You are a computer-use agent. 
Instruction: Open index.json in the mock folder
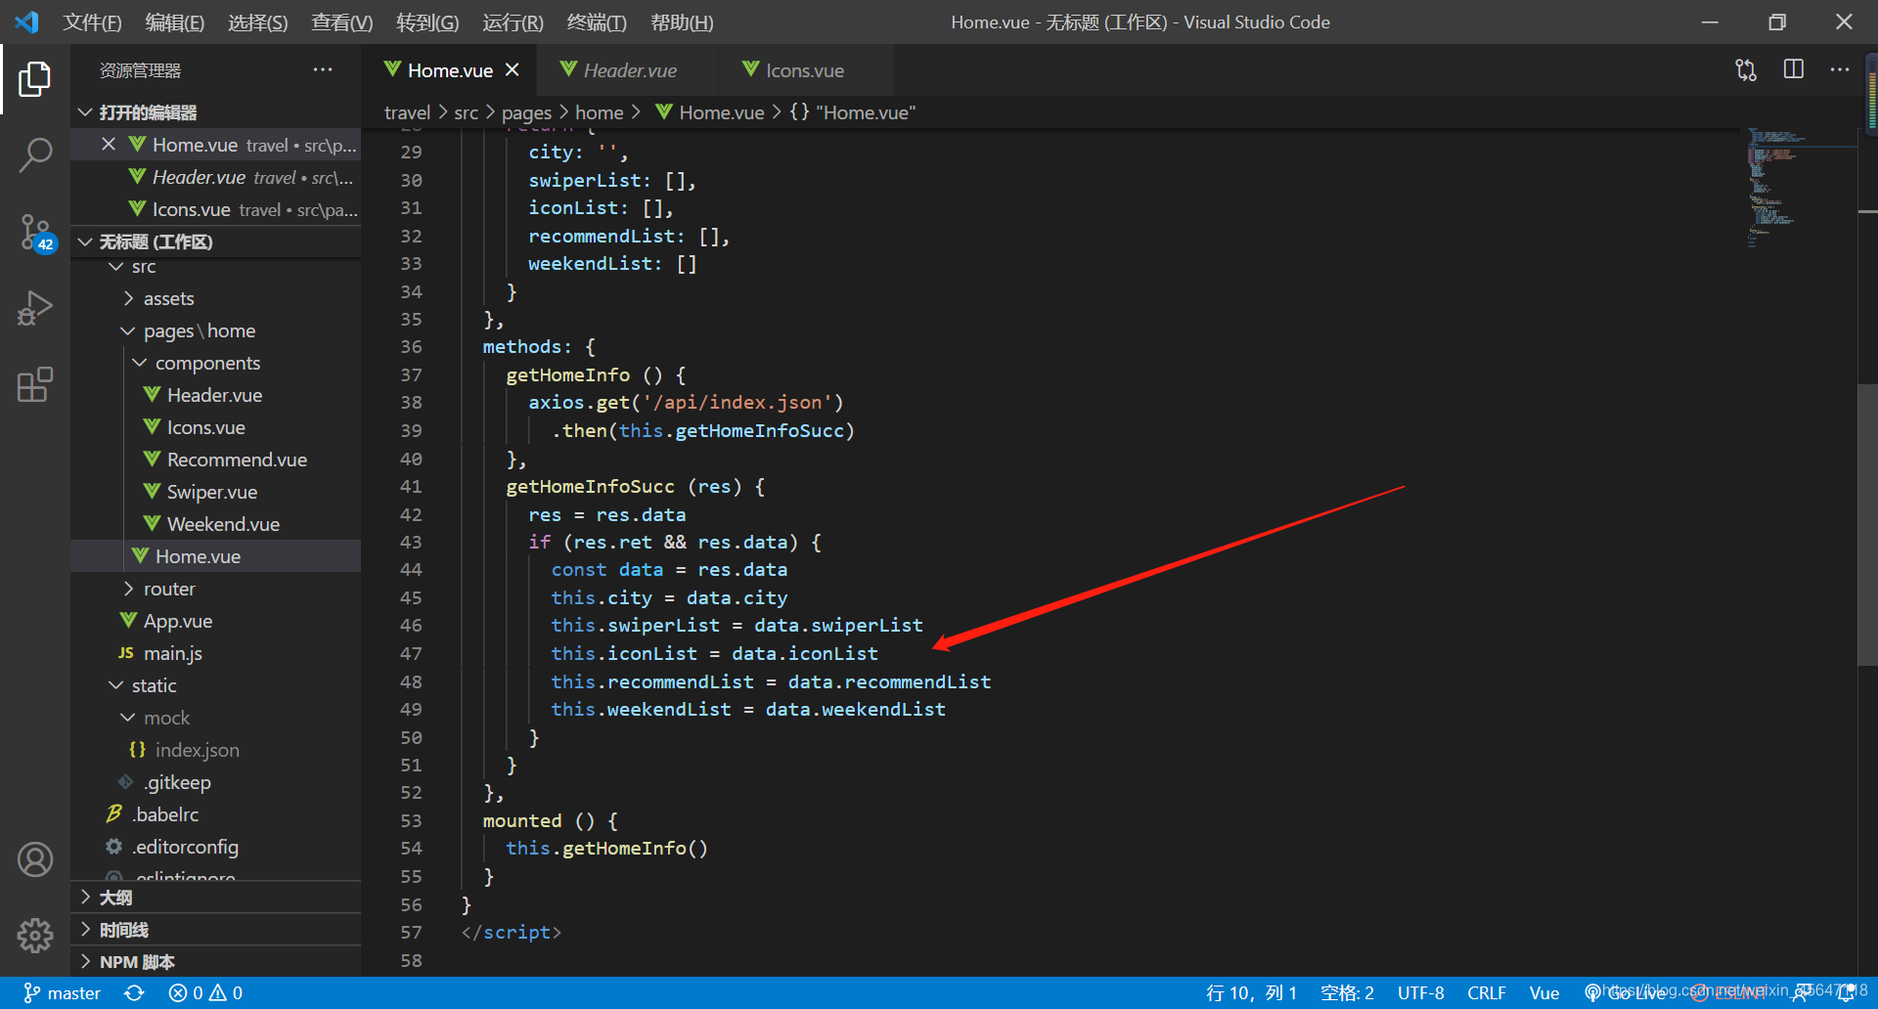tap(215, 750)
